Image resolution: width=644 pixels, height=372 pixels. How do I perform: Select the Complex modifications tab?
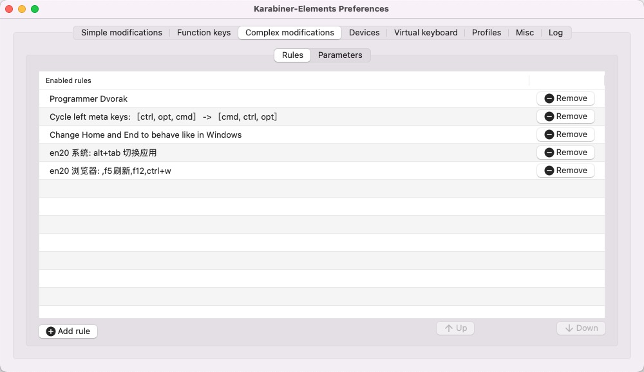pos(290,32)
